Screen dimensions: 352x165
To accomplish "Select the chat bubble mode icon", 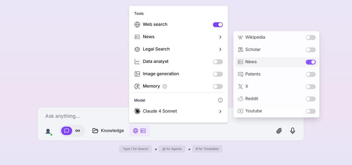I will coord(67,131).
